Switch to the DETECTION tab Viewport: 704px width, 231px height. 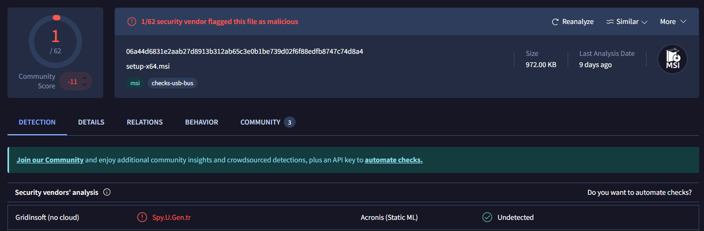point(37,122)
